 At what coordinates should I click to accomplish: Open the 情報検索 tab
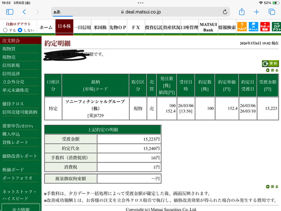pos(227,27)
